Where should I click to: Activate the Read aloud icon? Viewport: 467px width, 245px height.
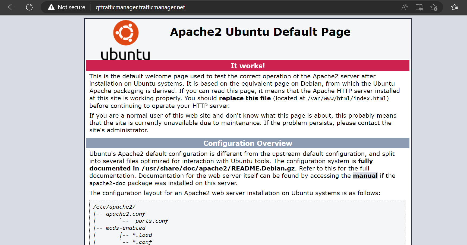click(405, 7)
